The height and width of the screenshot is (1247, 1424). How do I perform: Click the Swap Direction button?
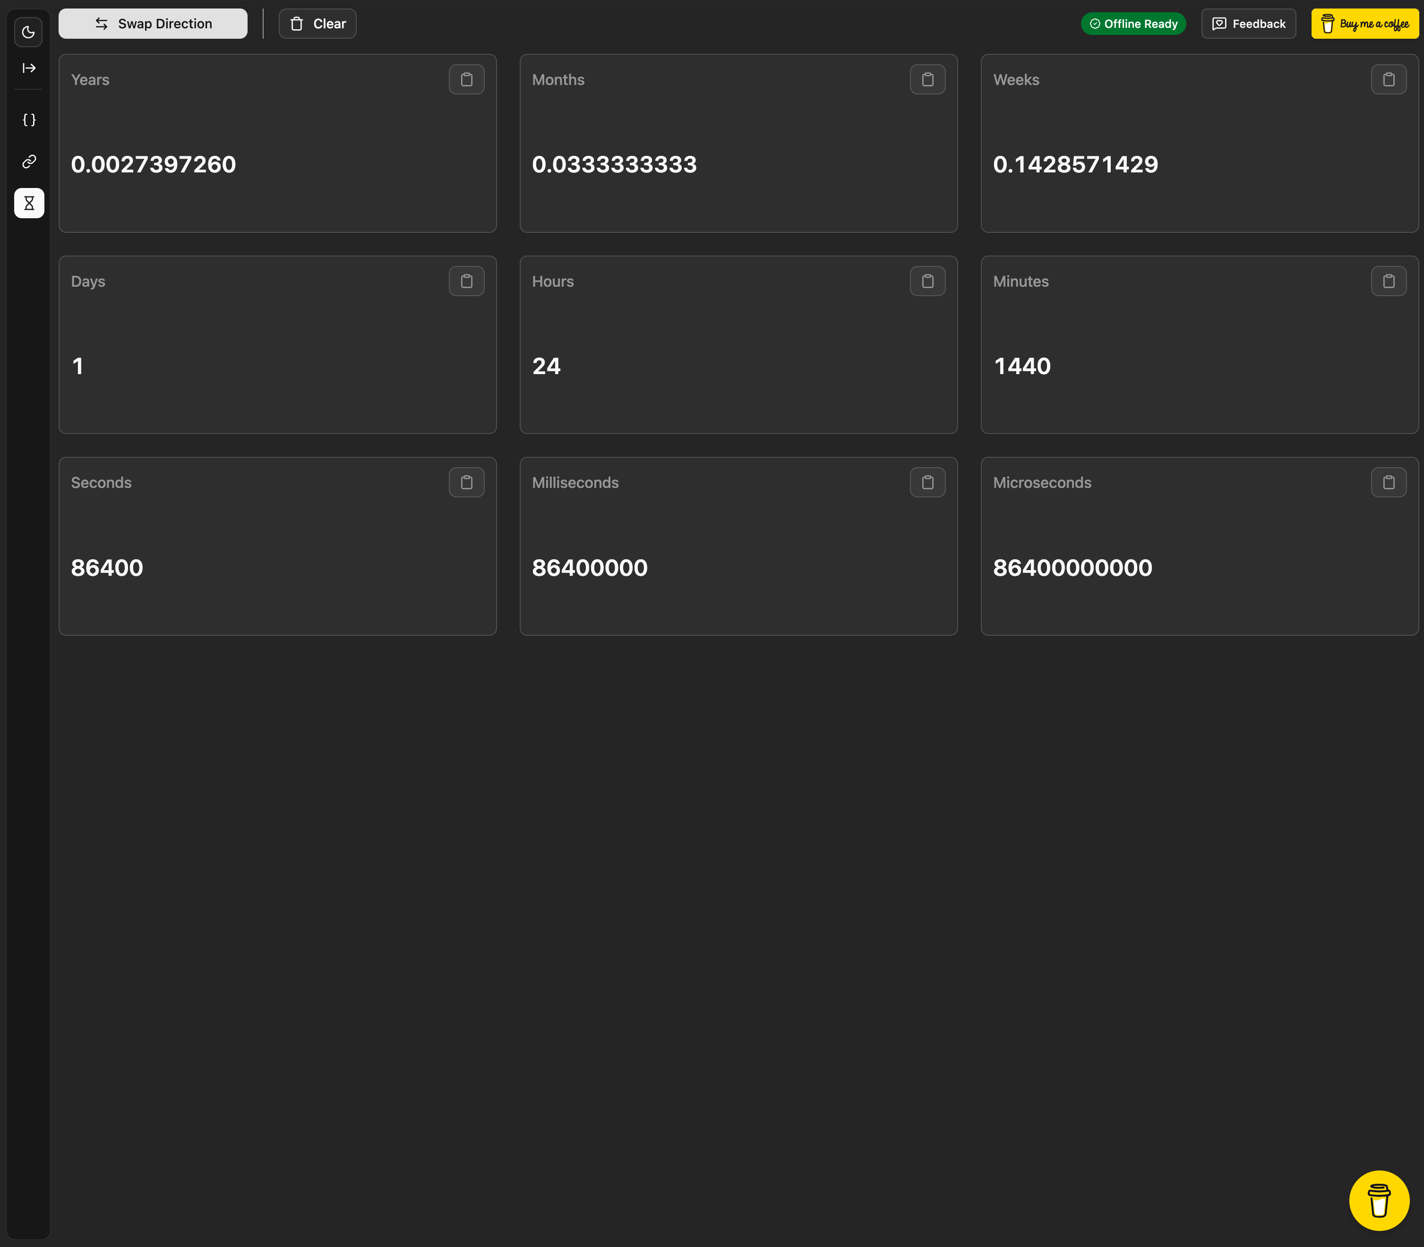tap(152, 23)
